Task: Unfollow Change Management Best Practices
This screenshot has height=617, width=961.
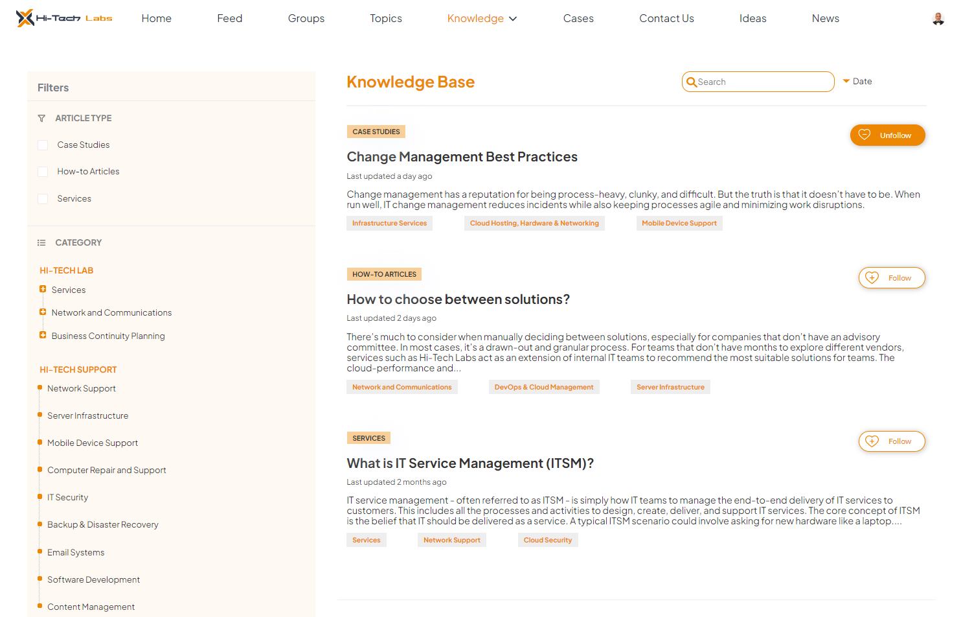Action: coord(888,135)
